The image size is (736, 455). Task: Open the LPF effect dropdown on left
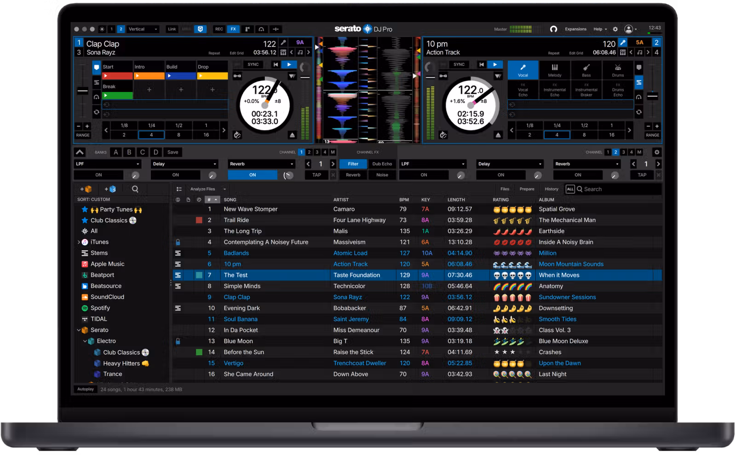[108, 164]
